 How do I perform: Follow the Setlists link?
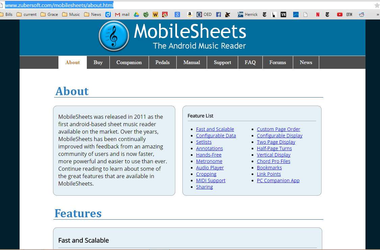(x=204, y=142)
